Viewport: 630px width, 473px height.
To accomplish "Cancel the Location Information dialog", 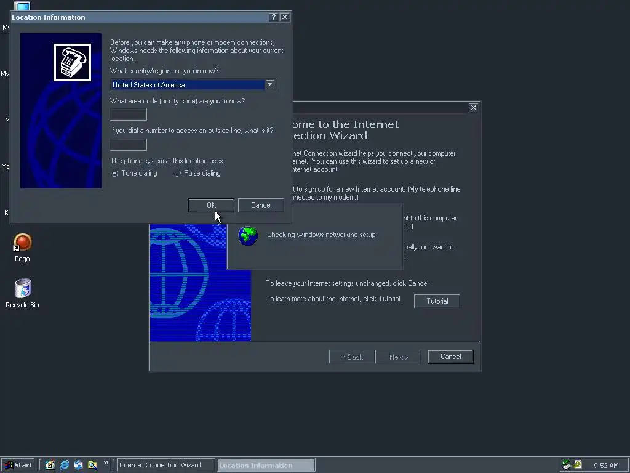I will (x=261, y=205).
